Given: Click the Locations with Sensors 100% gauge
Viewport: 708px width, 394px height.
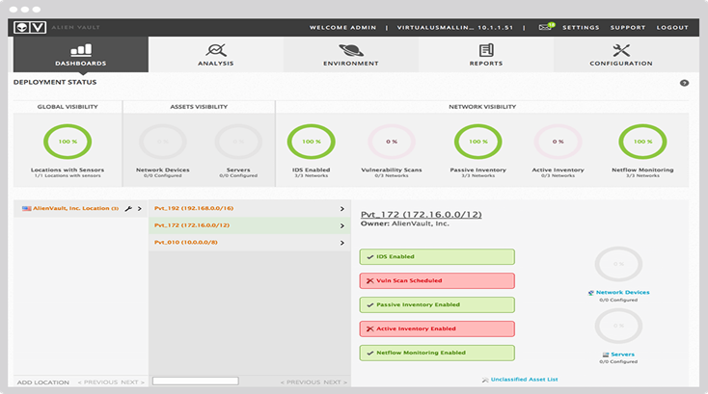Looking at the screenshot, I should point(68,142).
